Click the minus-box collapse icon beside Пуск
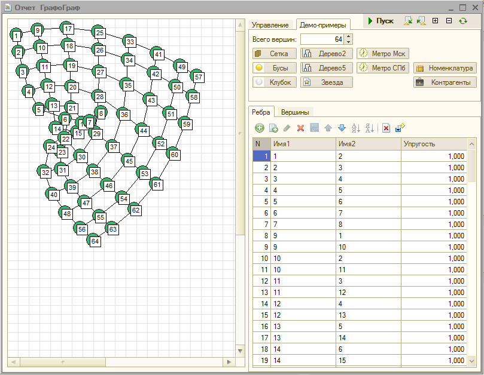The width and height of the screenshot is (484, 375). [x=449, y=21]
